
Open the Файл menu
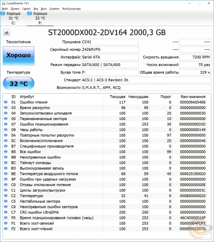(5, 9)
